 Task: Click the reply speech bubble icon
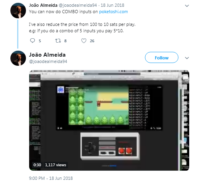pyautogui.click(x=32, y=41)
